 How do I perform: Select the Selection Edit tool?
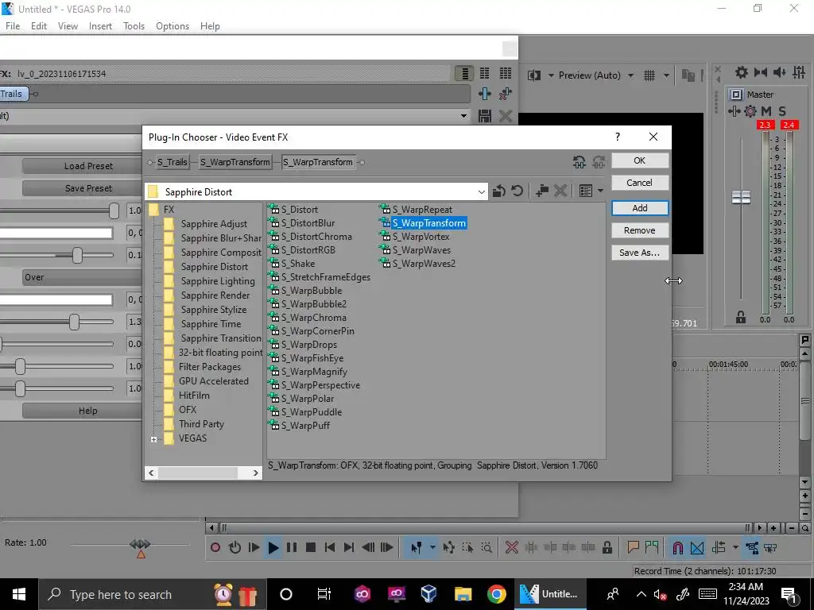pos(467,547)
